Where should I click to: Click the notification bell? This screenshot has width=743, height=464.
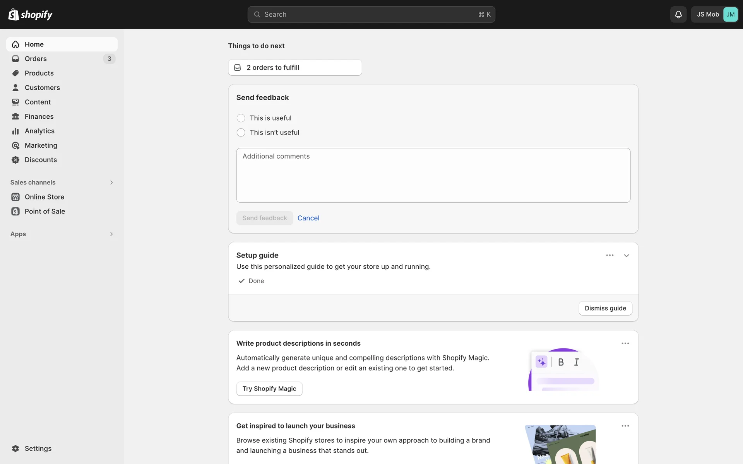coord(678,14)
